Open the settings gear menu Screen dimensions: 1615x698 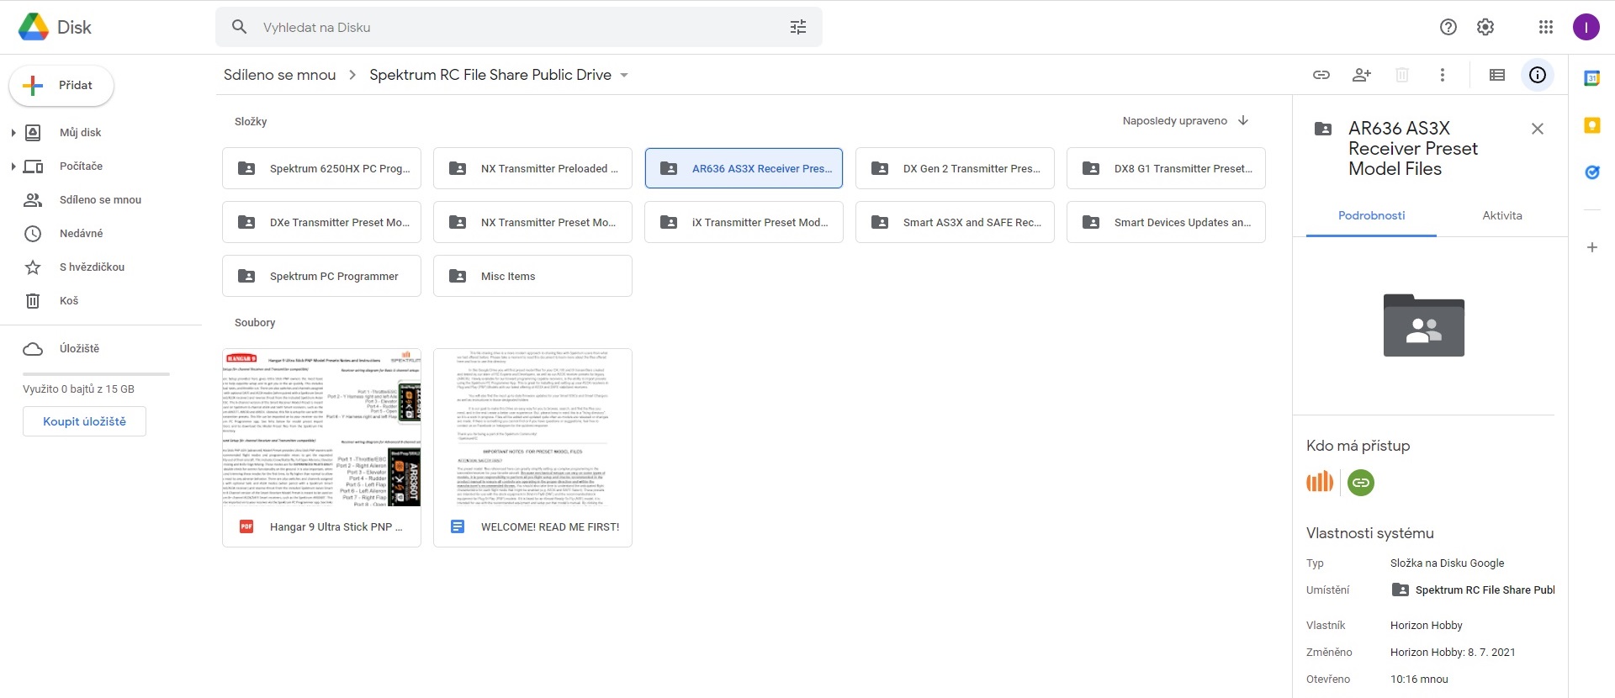click(x=1485, y=27)
